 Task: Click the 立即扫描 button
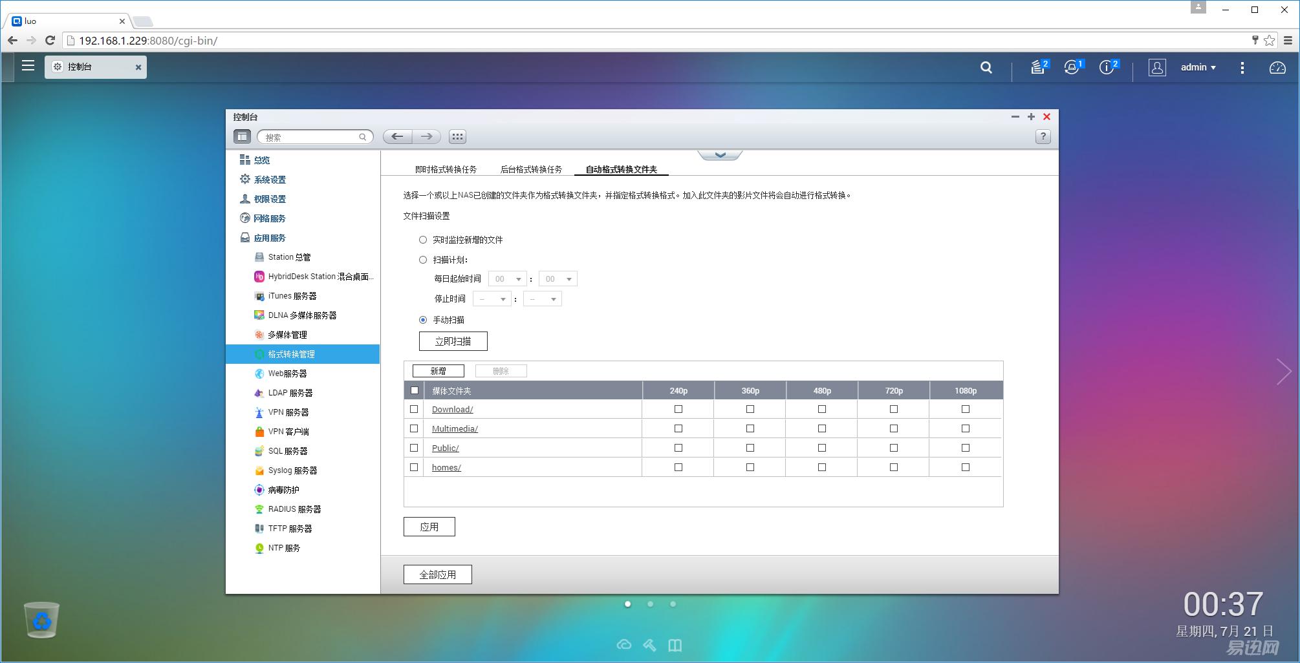(x=453, y=341)
